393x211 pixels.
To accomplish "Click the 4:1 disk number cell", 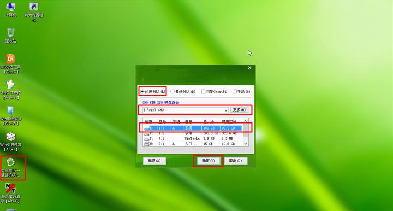I will pos(161,139).
